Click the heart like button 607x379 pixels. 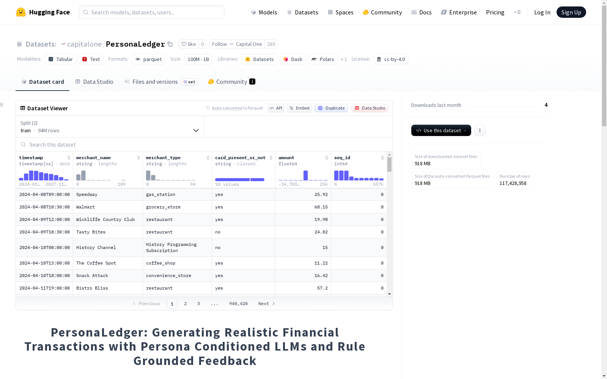point(189,44)
